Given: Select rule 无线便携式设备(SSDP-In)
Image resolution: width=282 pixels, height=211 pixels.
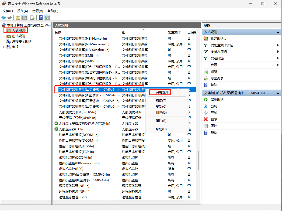Looking at the screenshot, I should click(x=77, y=112).
